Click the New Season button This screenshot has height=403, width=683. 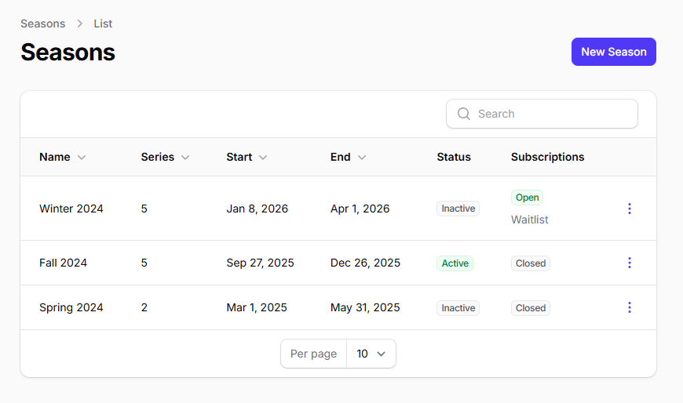click(x=613, y=52)
